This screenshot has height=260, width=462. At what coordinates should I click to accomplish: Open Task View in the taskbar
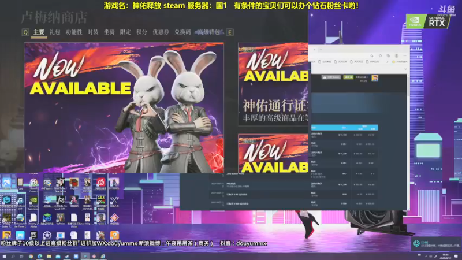pos(21,257)
